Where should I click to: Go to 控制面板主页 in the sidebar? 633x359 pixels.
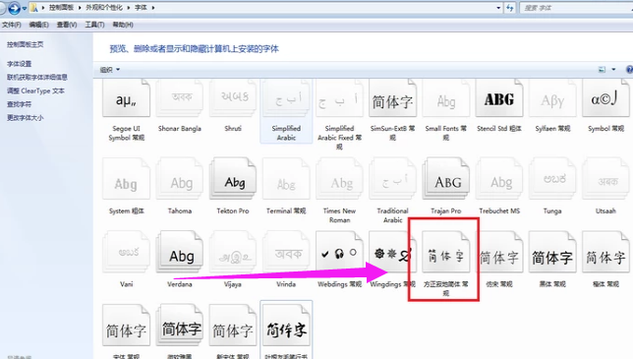25,44
